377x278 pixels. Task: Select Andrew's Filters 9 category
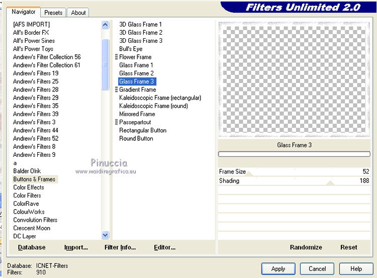pos(34,155)
